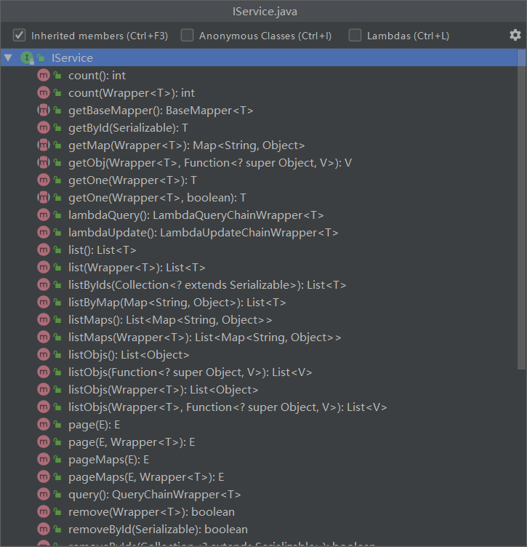Click method icon beside removeById(Serializable)

click(x=44, y=529)
